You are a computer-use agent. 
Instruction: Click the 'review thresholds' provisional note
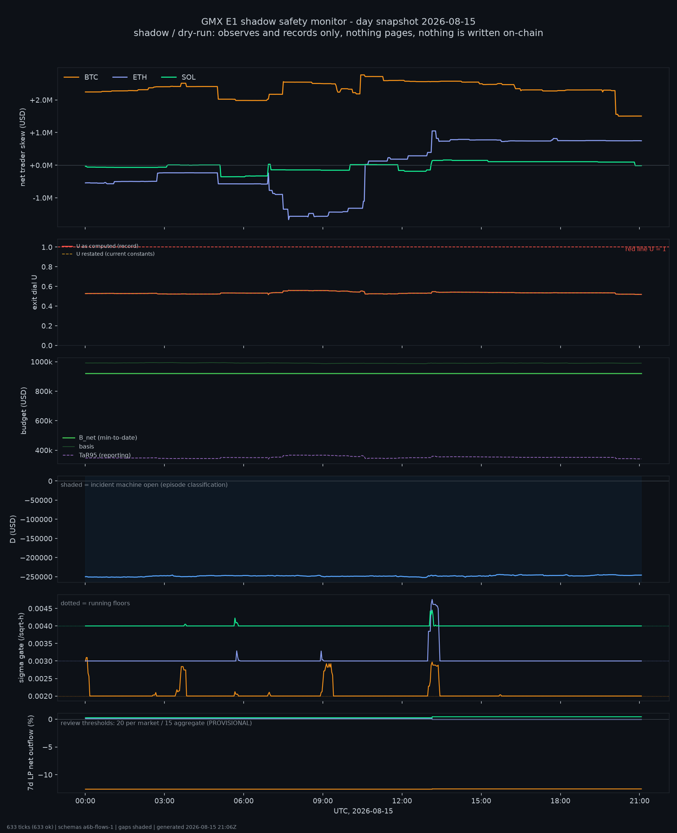click(156, 723)
